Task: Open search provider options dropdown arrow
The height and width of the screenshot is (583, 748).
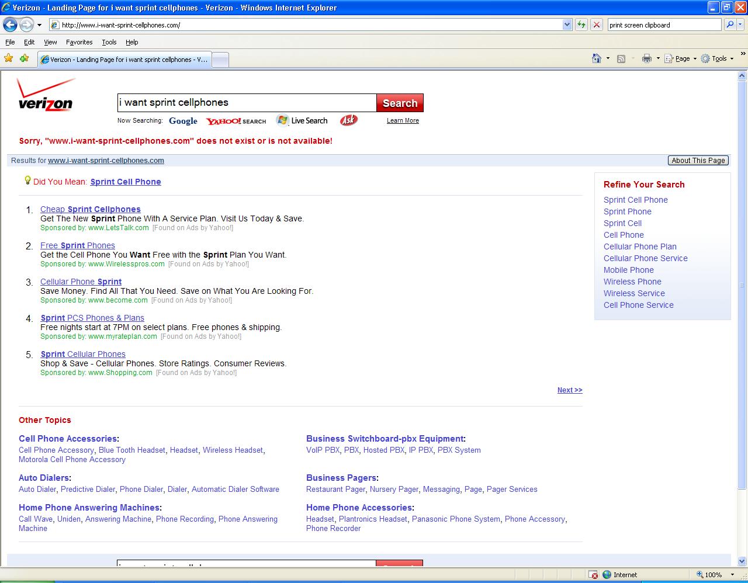Action: (x=741, y=25)
